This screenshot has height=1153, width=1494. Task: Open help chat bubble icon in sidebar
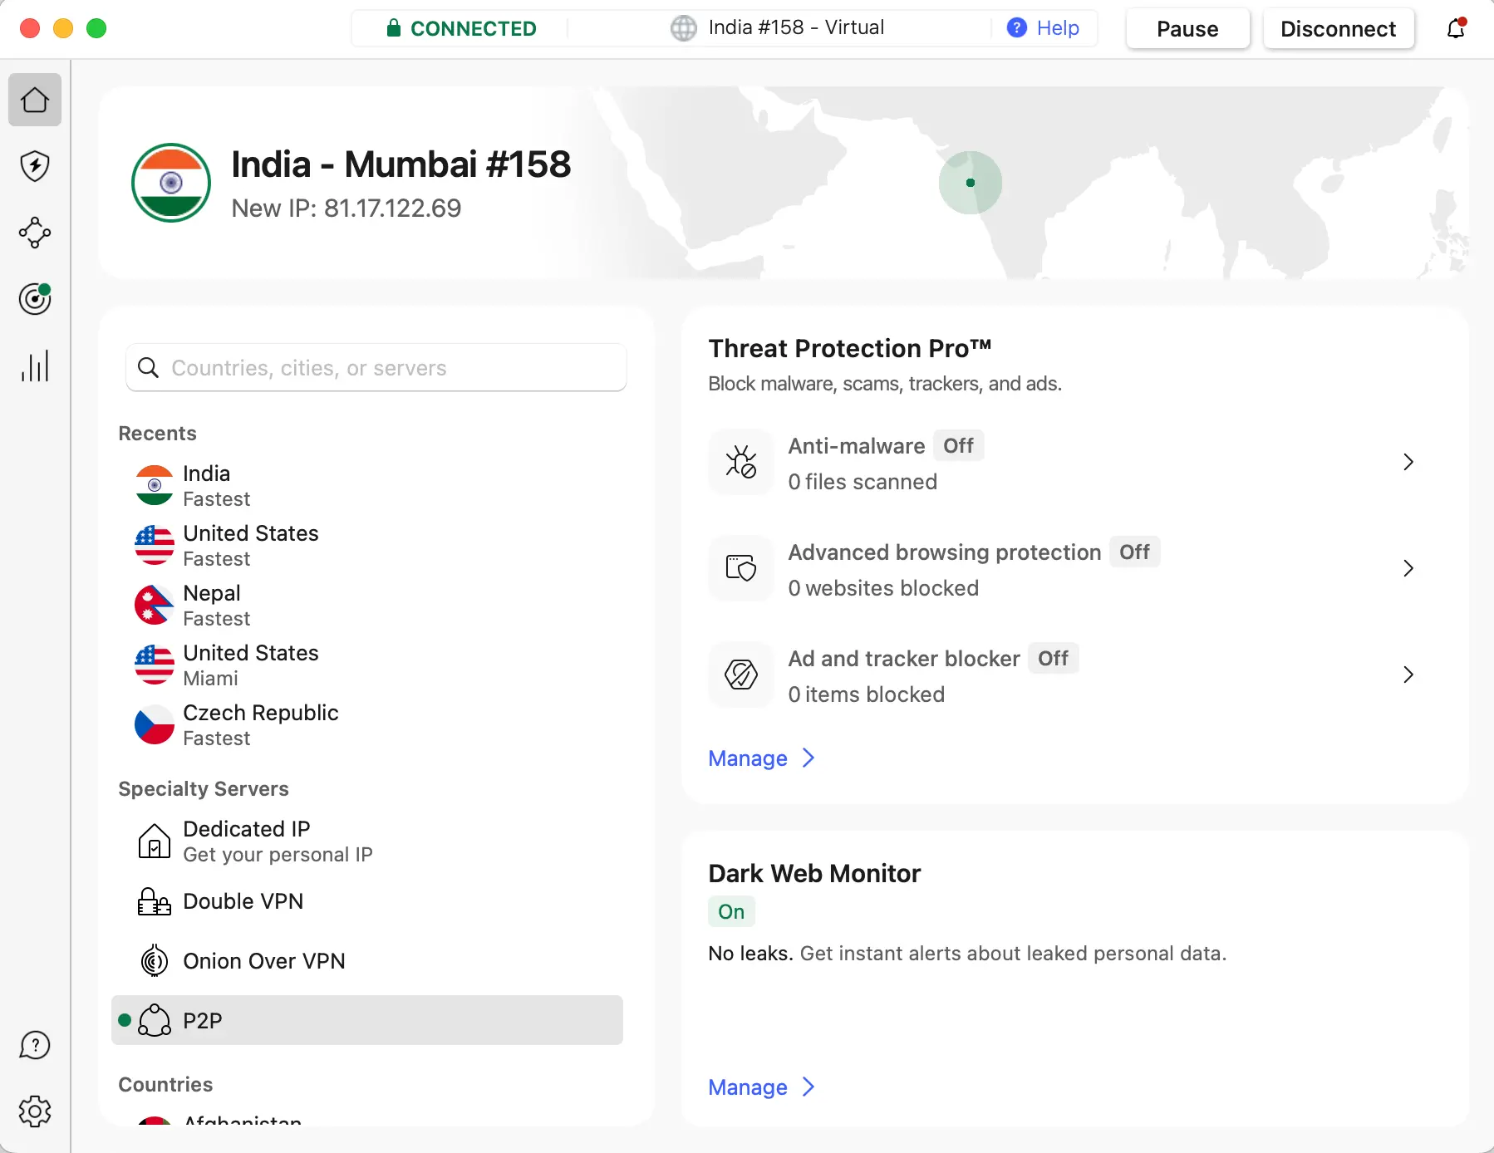pos(35,1045)
